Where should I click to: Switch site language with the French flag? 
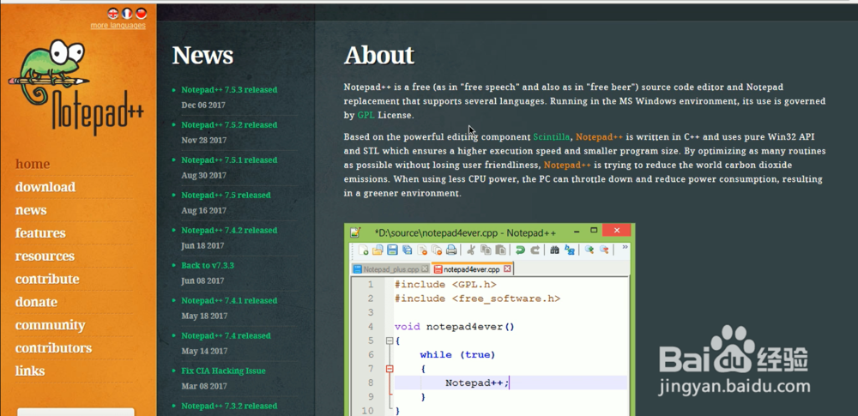(127, 13)
